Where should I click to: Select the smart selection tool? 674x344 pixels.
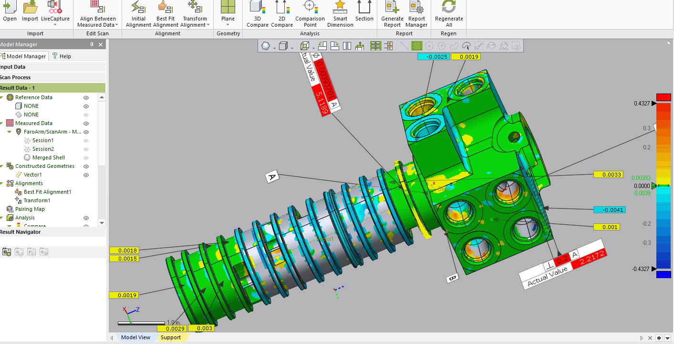click(x=467, y=46)
